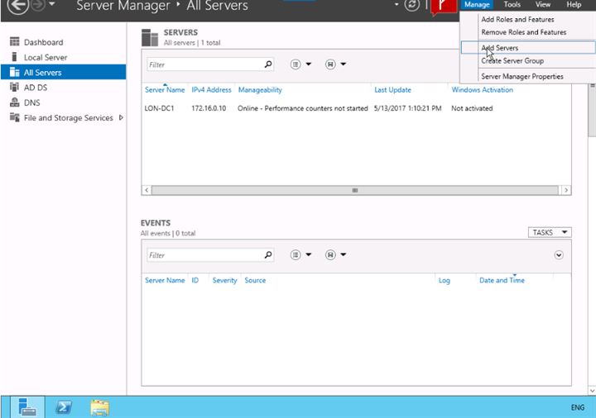
Task: Sort events by Log column
Action: click(444, 280)
